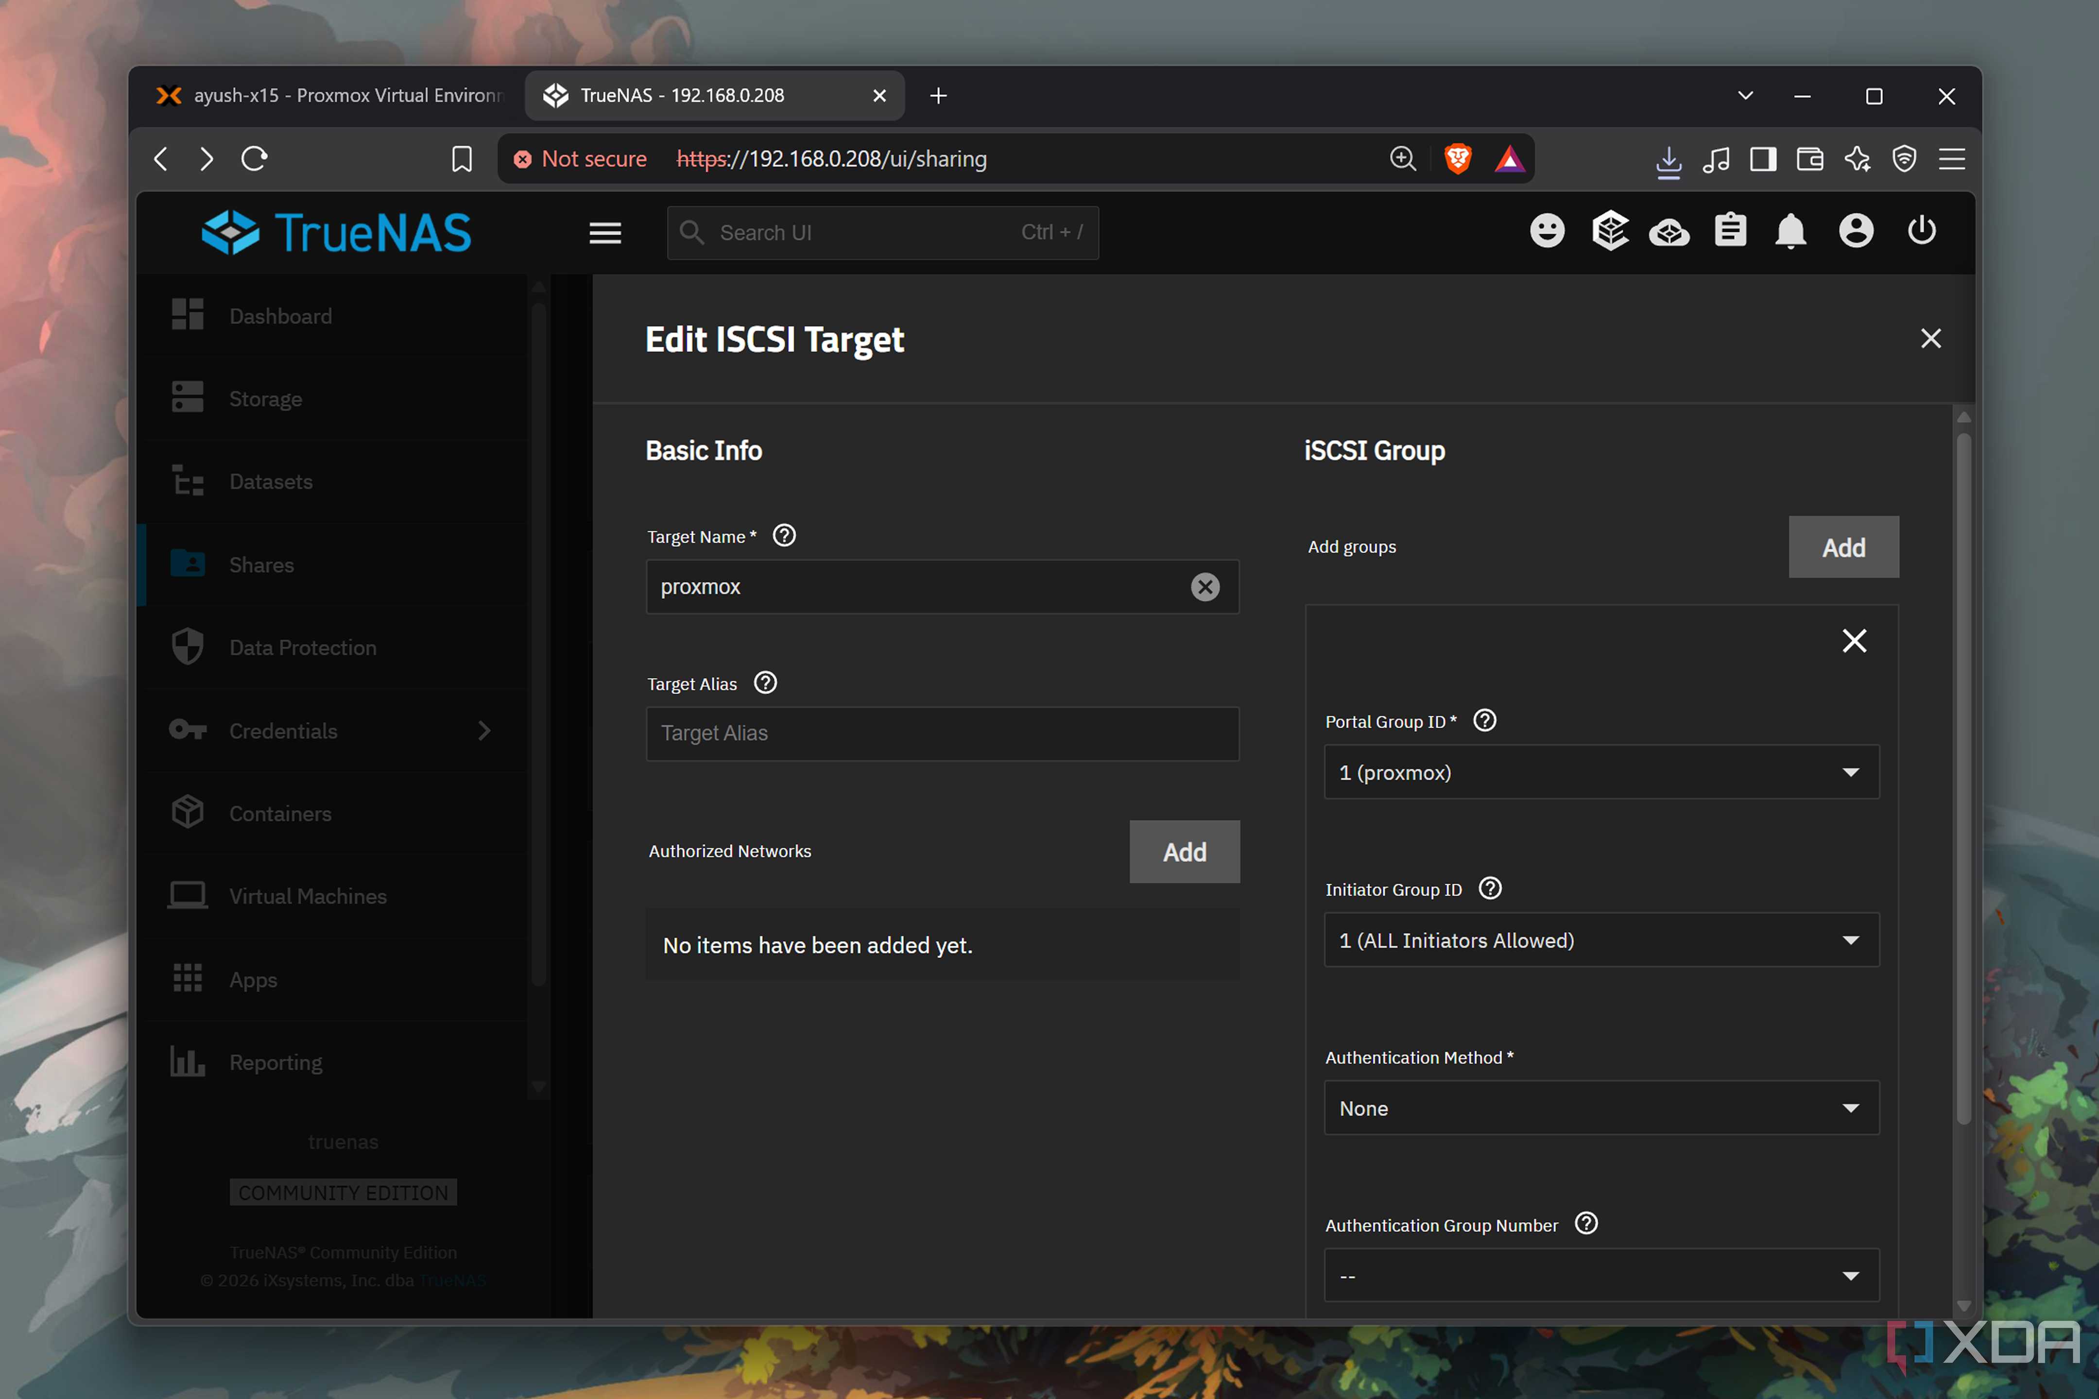This screenshot has height=1399, width=2099.
Task: Click the address bar URL
Action: tap(831, 159)
